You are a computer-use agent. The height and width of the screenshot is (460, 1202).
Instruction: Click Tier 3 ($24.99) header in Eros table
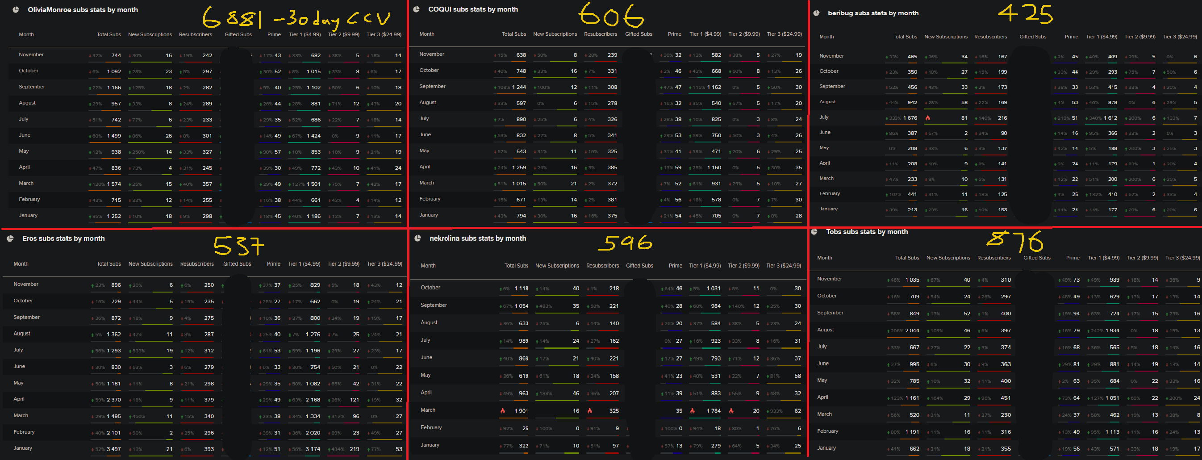click(x=384, y=264)
